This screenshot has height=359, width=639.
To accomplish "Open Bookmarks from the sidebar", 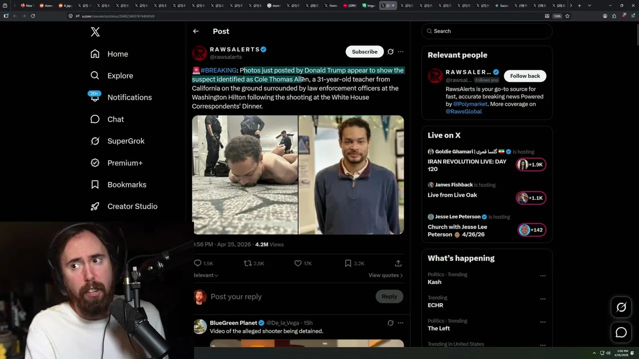I will pyautogui.click(x=118, y=184).
